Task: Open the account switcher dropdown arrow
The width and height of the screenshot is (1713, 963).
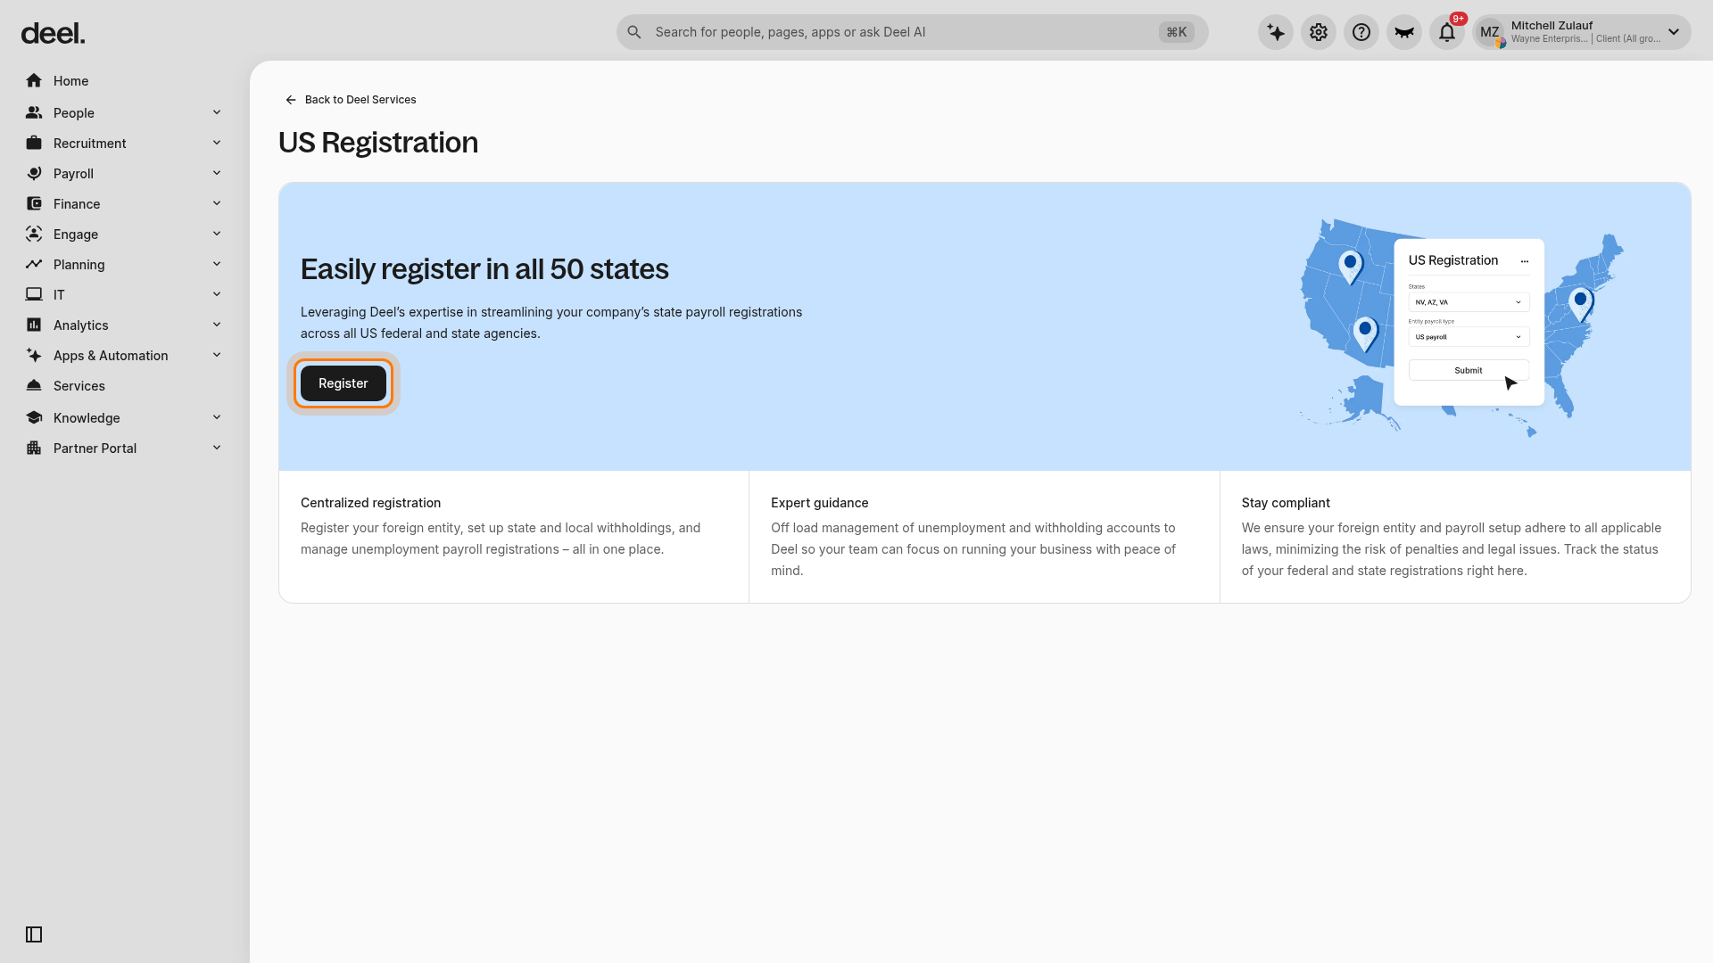Action: click(1674, 32)
